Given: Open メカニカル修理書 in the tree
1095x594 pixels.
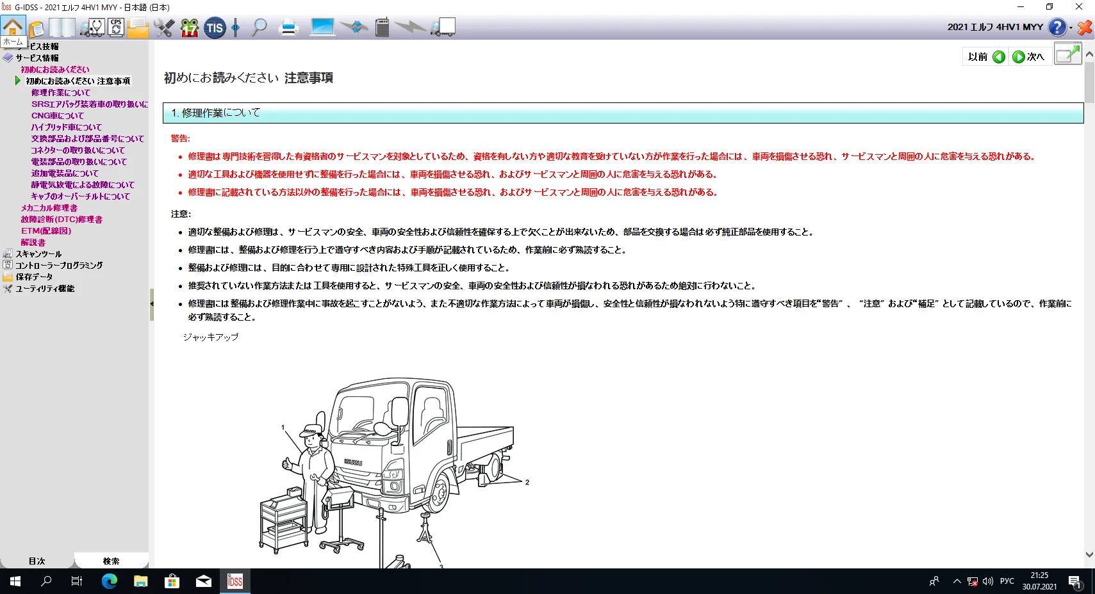Looking at the screenshot, I should point(49,207).
